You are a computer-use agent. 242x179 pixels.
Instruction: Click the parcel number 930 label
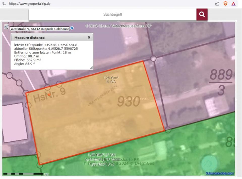click(x=129, y=102)
